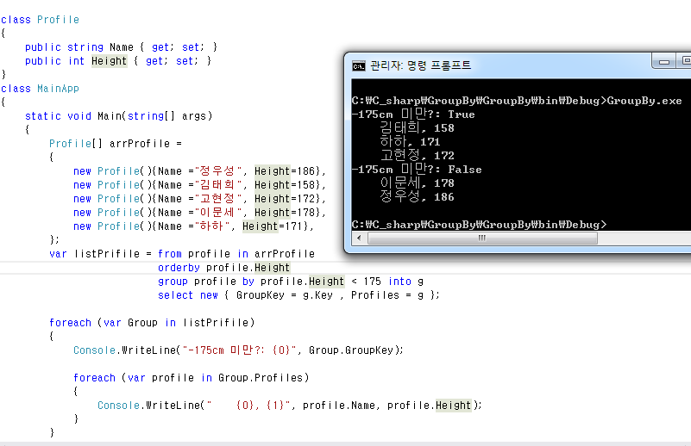Click Console.WriteLine with "-175cm 미만?"
The width and height of the screenshot is (691, 446).
click(x=238, y=350)
